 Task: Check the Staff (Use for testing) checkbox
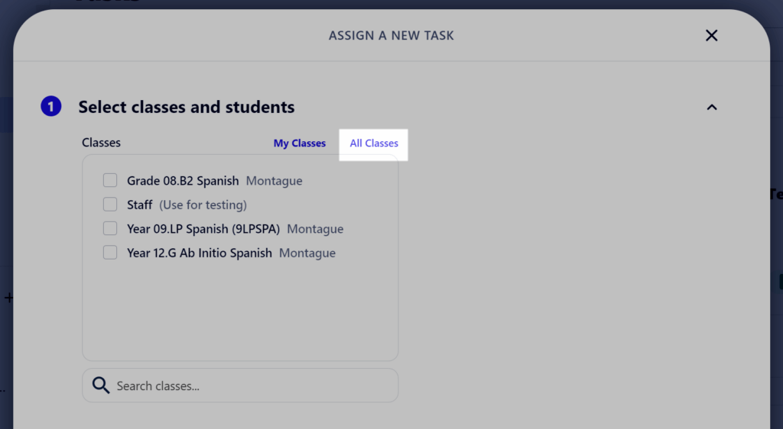(110, 205)
